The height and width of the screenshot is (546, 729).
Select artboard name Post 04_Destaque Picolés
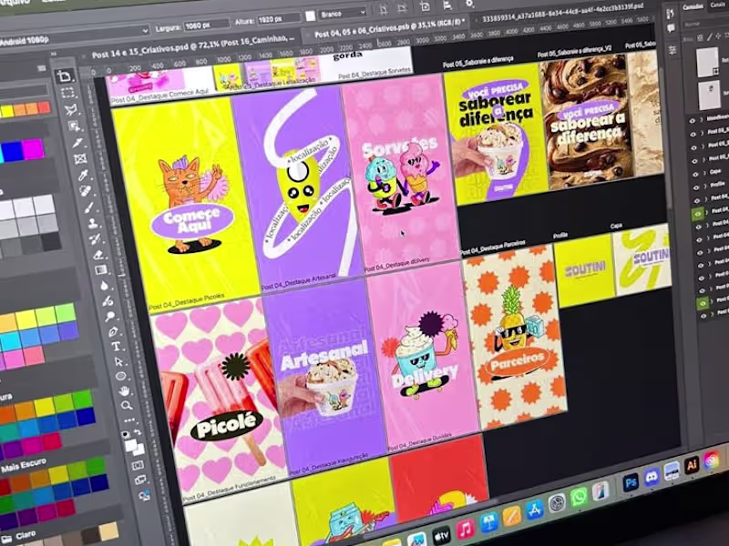point(188,301)
